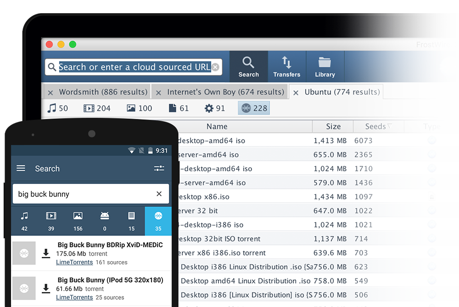Open the Big Buck Bunny BDRip XviD-MEDiC title
Image resolution: width=459 pixels, height=307 pixels.
click(x=110, y=245)
